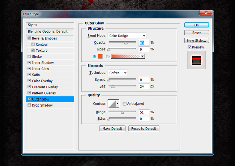Click the Opacity value field
Image resolution: width=235 pixels, height=166 pixels.
[x=144, y=43]
